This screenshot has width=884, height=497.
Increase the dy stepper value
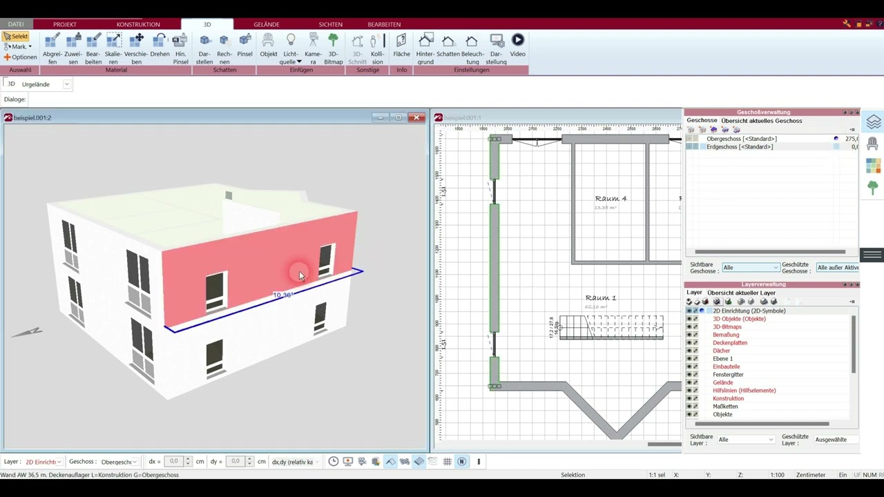(250, 459)
